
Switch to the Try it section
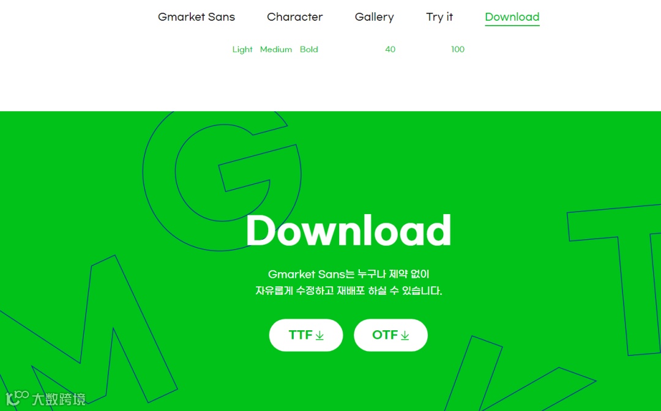point(439,17)
